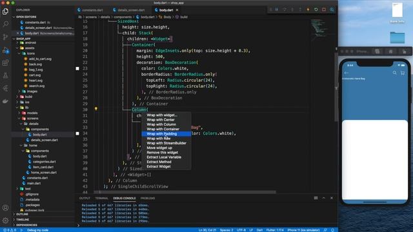This screenshot has height=232, width=413.
Task: Click the debug Step Over button
Action: [x=285, y=10]
